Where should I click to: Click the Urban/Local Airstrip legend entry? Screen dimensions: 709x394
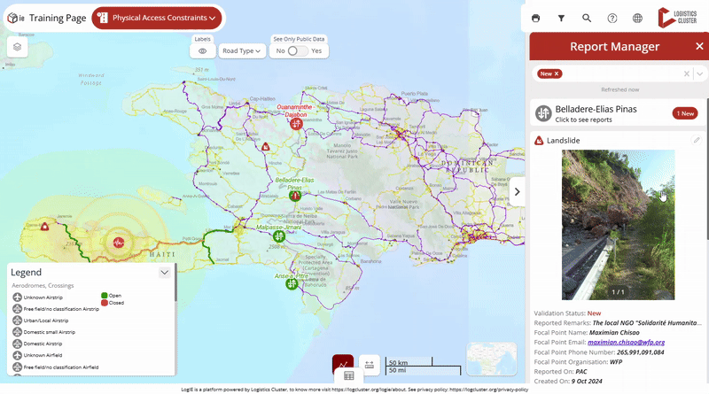point(46,321)
